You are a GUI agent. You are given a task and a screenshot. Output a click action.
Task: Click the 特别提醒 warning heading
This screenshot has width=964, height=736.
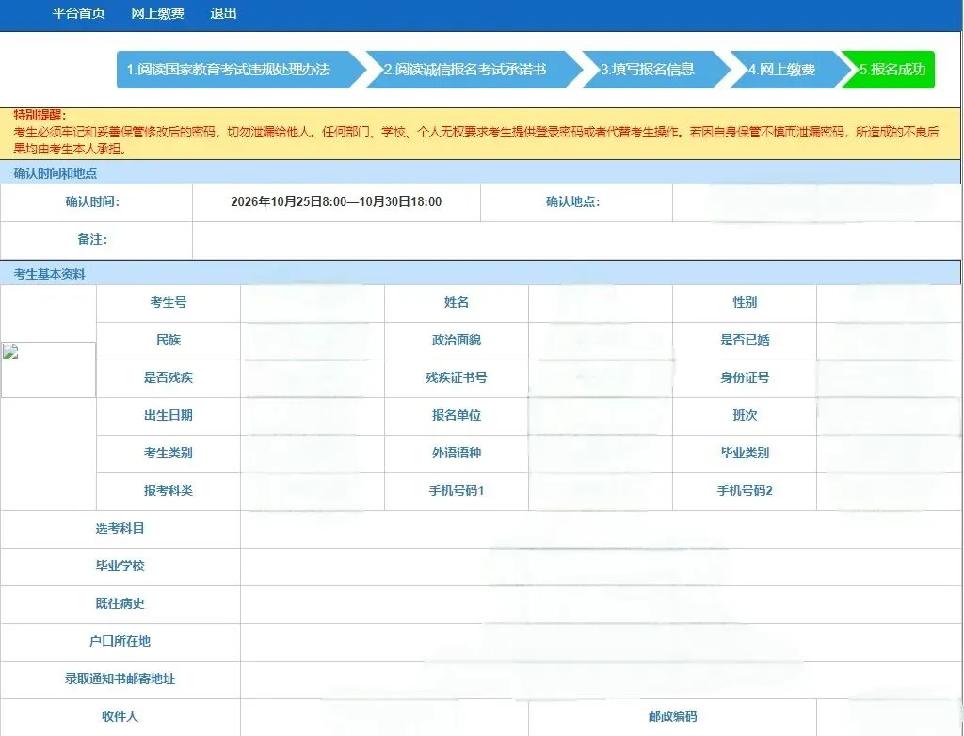(40, 115)
